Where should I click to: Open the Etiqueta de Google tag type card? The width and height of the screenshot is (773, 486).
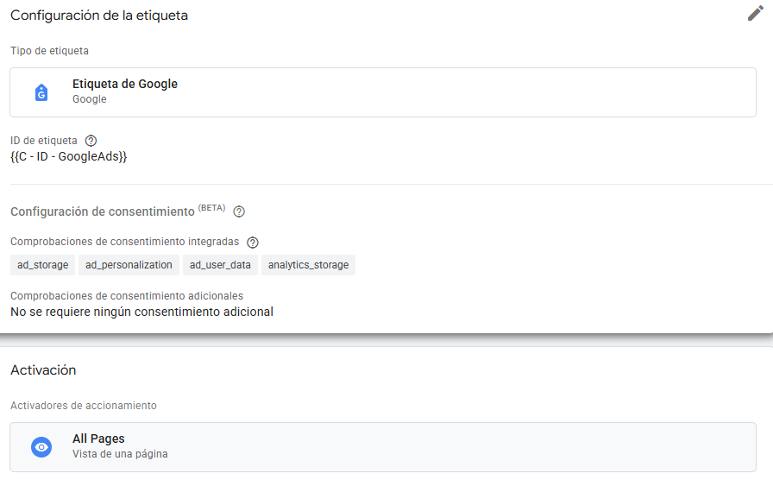coord(382,92)
